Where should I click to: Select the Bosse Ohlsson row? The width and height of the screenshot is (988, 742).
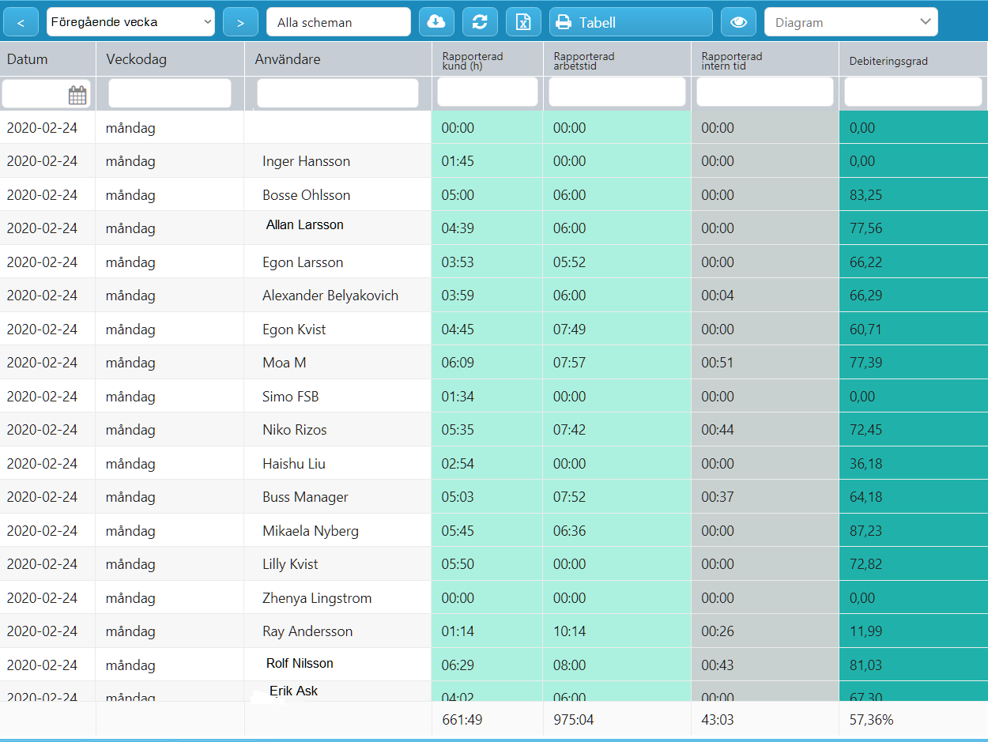coord(494,194)
